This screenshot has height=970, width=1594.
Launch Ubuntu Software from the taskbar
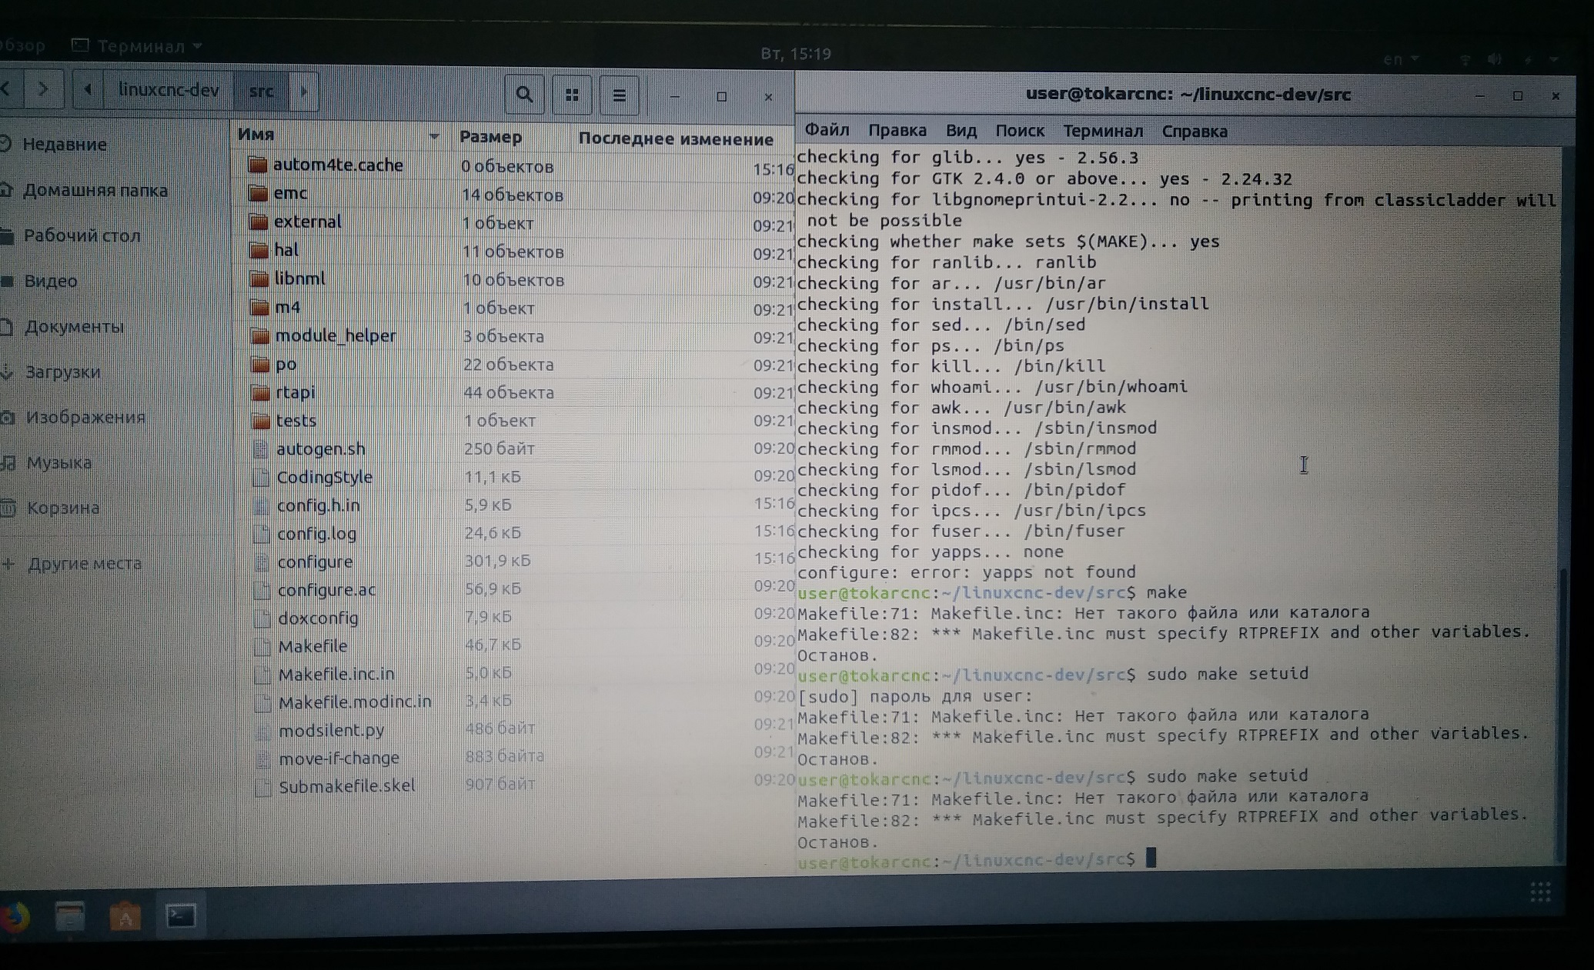coord(125,916)
